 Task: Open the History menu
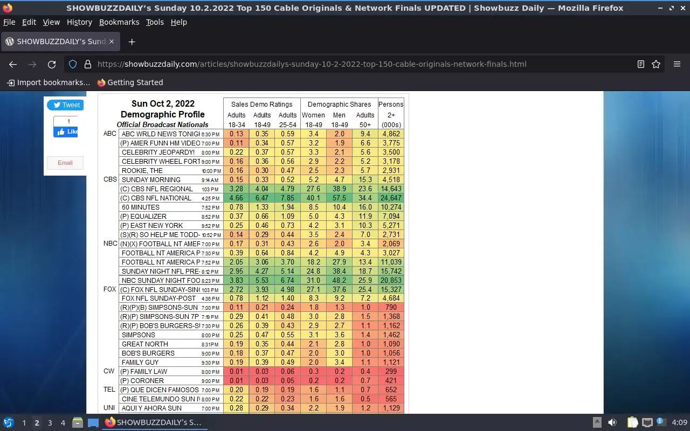[79, 22]
